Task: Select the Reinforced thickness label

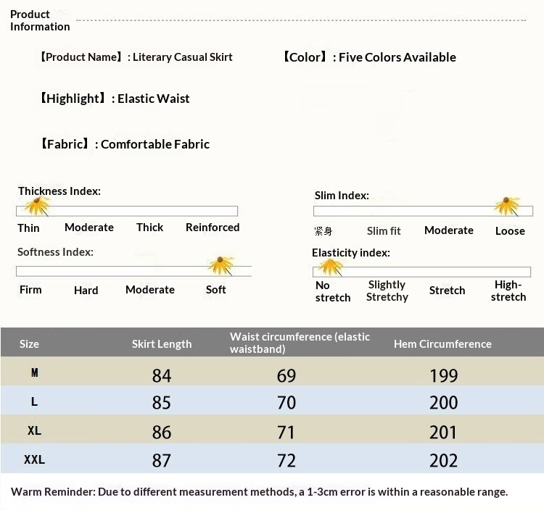Action: point(212,228)
